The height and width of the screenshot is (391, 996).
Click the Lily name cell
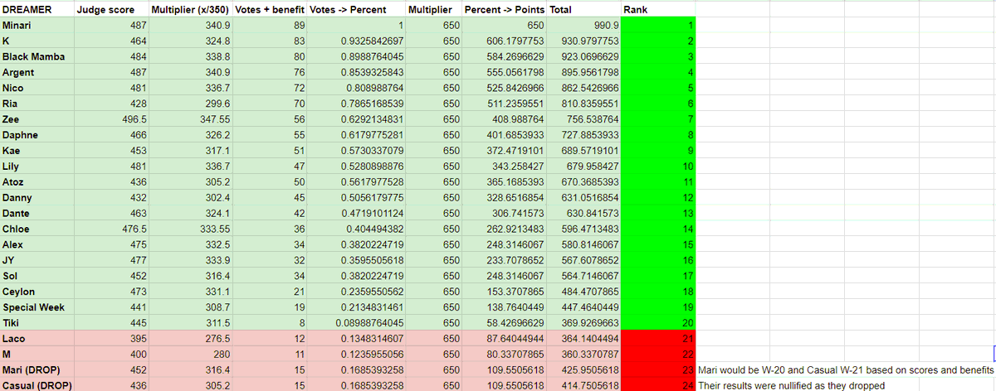[x=37, y=167]
